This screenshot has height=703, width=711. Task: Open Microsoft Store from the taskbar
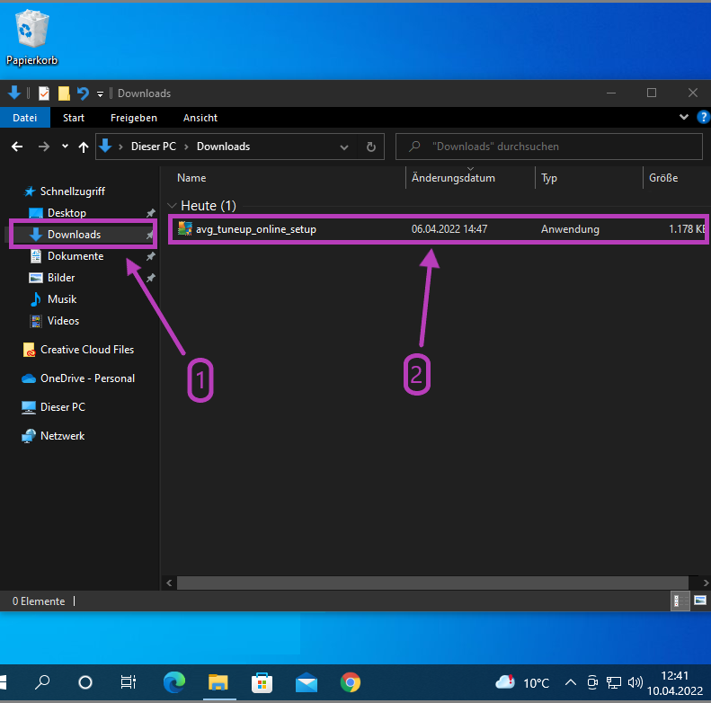coord(262,682)
